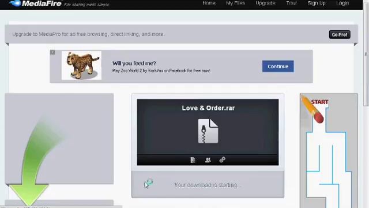Click Login in top bar
369x208 pixels.
point(342,3)
